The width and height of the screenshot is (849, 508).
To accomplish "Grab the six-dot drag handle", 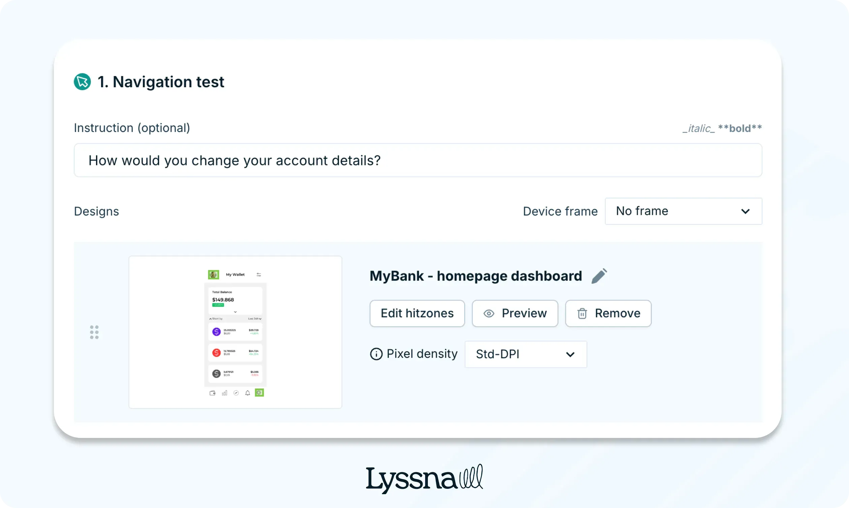I will click(x=94, y=332).
